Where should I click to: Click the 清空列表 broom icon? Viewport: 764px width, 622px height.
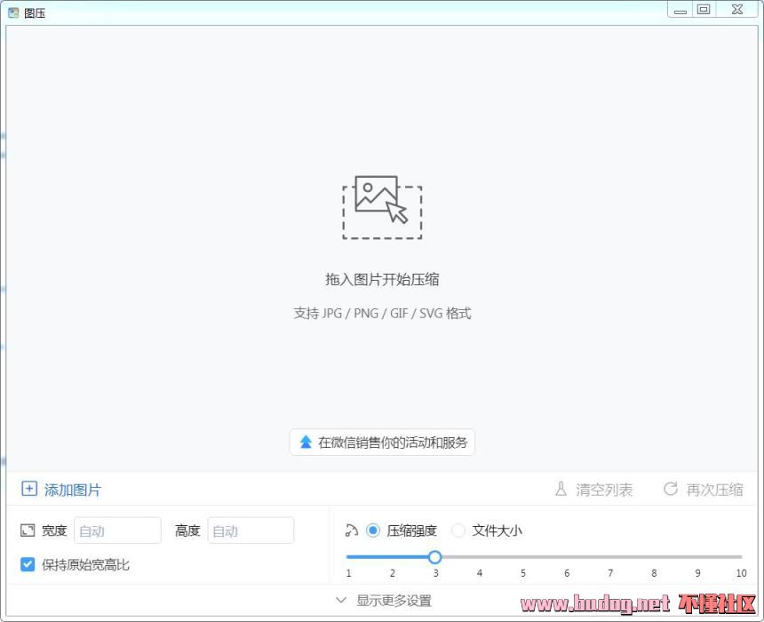point(561,490)
